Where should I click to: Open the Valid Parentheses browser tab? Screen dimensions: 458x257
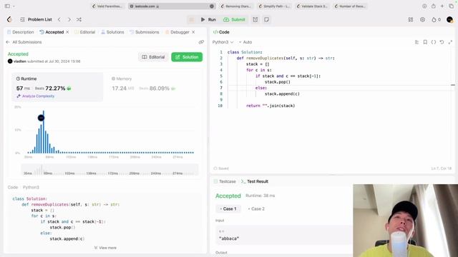(x=108, y=6)
